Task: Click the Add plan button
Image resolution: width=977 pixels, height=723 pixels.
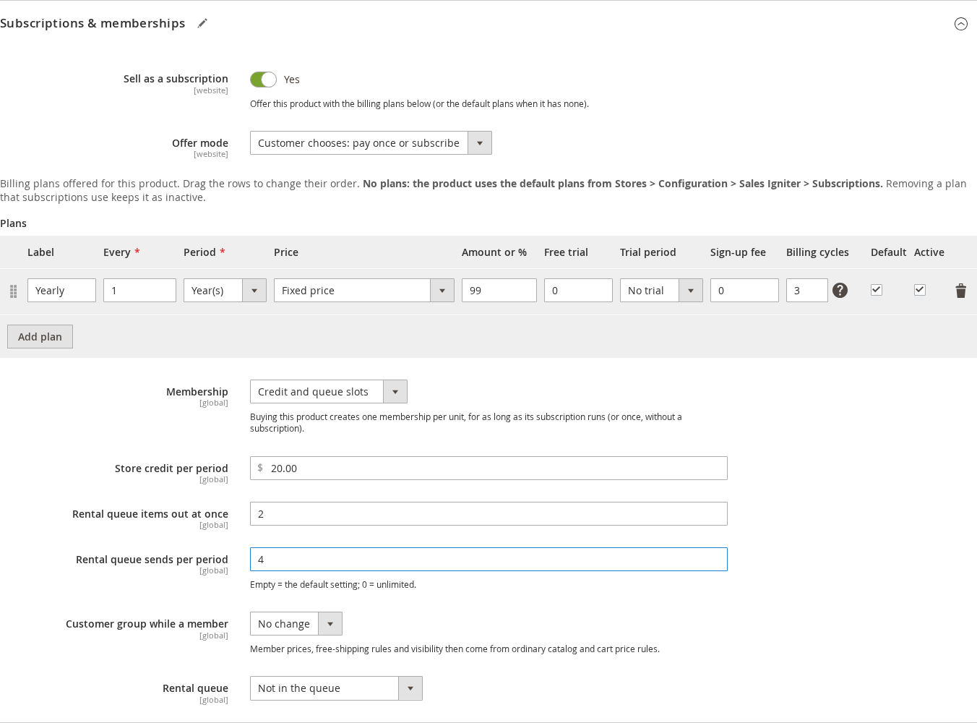Action: click(x=40, y=337)
